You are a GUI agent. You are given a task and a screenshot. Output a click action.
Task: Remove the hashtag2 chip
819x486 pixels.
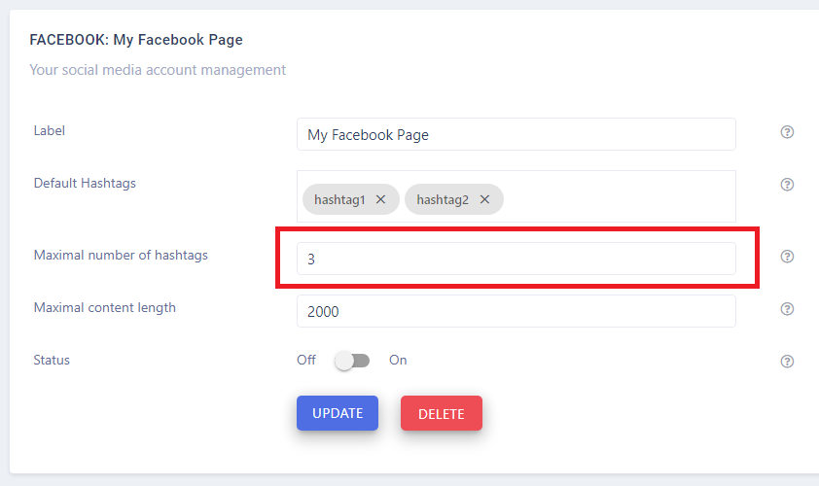click(x=484, y=199)
